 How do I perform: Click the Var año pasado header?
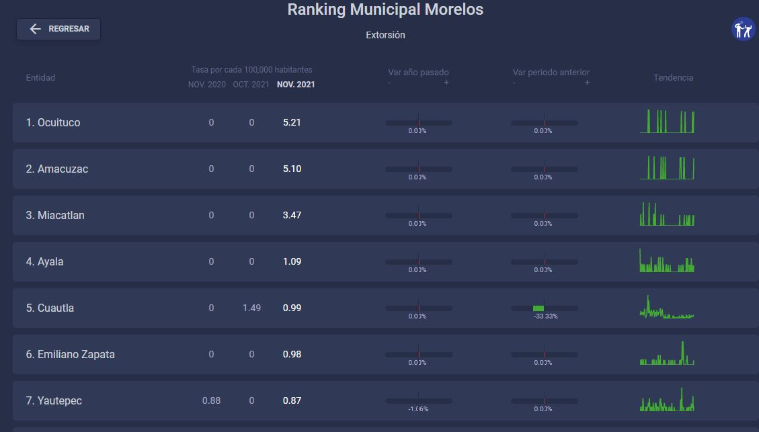[x=418, y=72]
